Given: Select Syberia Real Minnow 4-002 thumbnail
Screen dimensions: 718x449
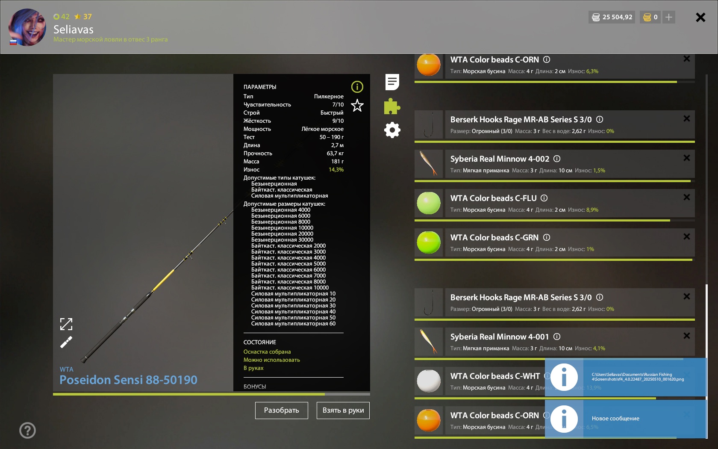Looking at the screenshot, I should [x=429, y=164].
